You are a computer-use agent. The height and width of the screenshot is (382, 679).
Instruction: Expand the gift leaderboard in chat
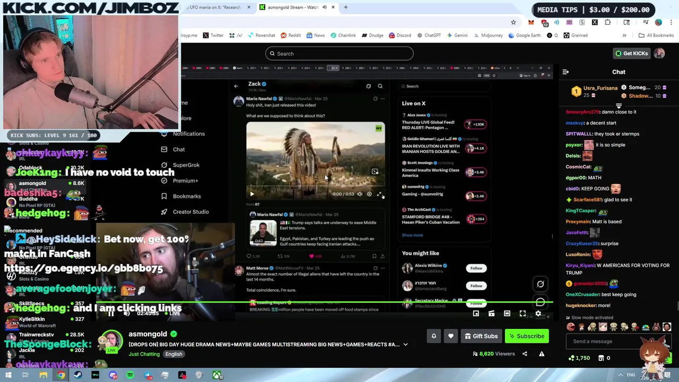coord(619,106)
